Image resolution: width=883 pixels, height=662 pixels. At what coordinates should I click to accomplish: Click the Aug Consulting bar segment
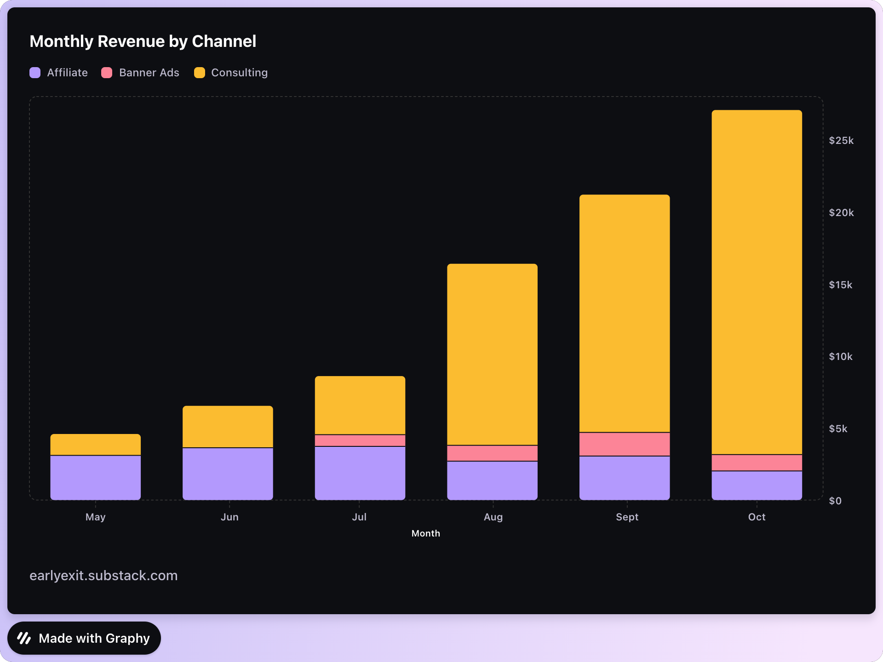(492, 354)
